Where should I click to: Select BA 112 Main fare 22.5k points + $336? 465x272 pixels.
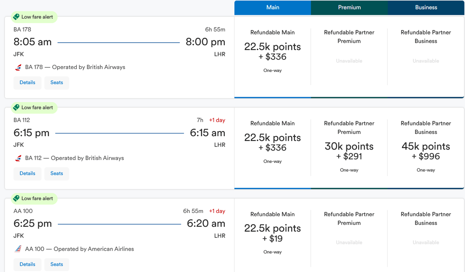[x=273, y=143]
